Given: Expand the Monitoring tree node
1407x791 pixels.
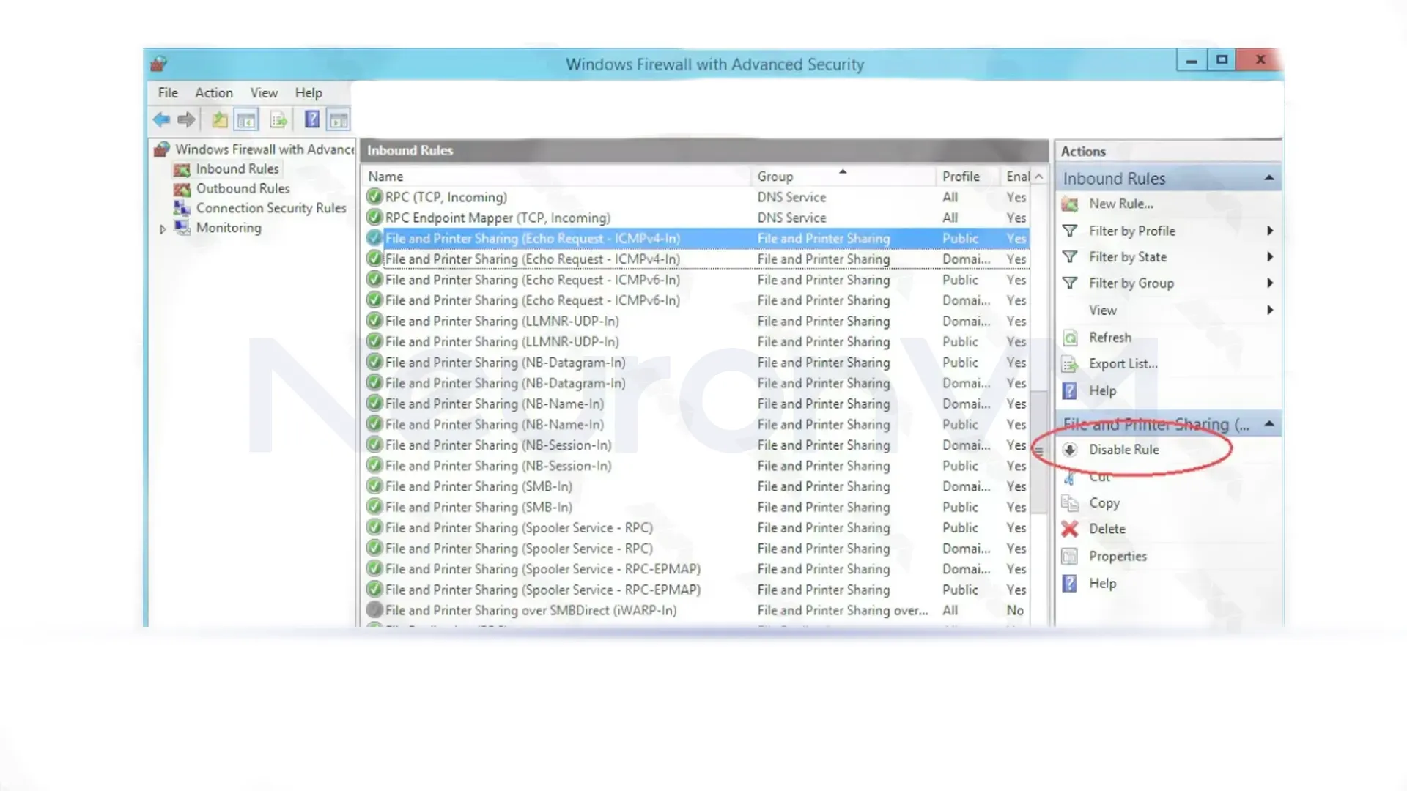Looking at the screenshot, I should pos(163,229).
